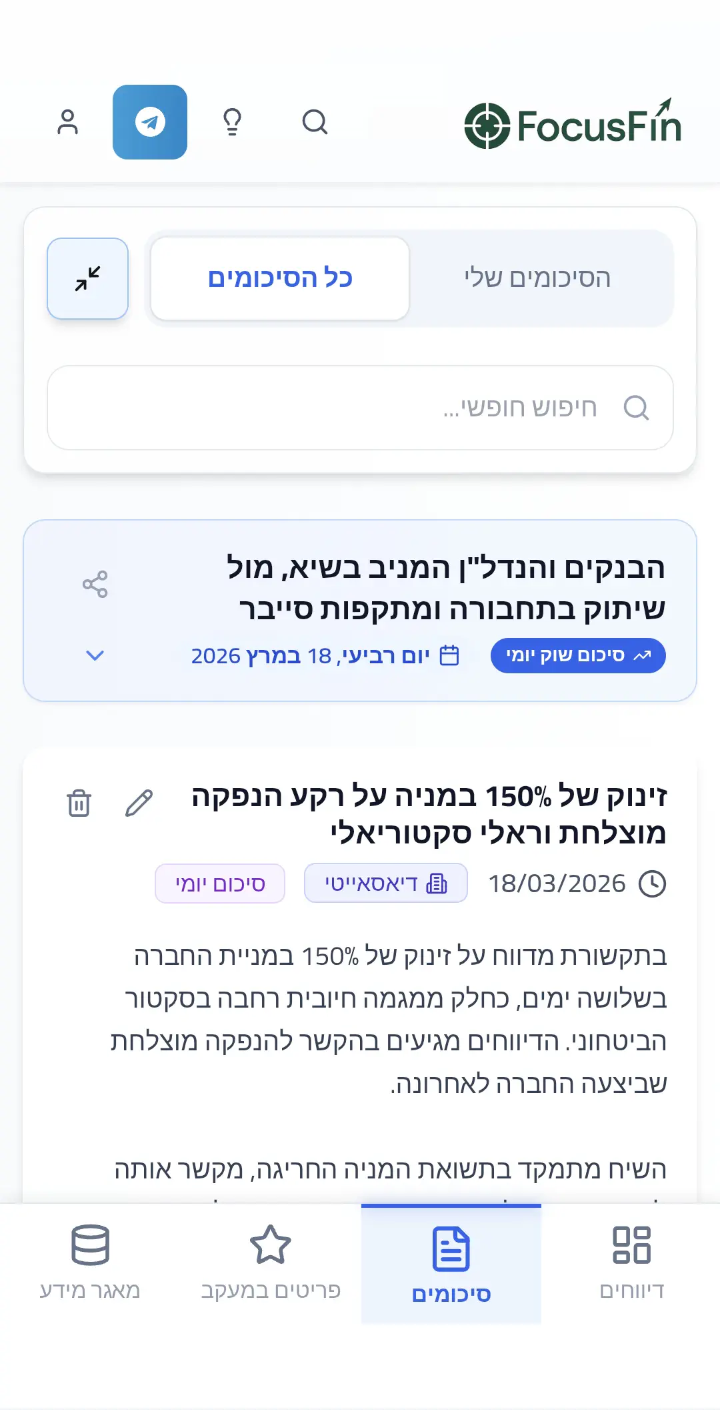Screen dimensions: 720x1410
Task: Open the פריטים במעקב star tab
Action: [271, 1261]
